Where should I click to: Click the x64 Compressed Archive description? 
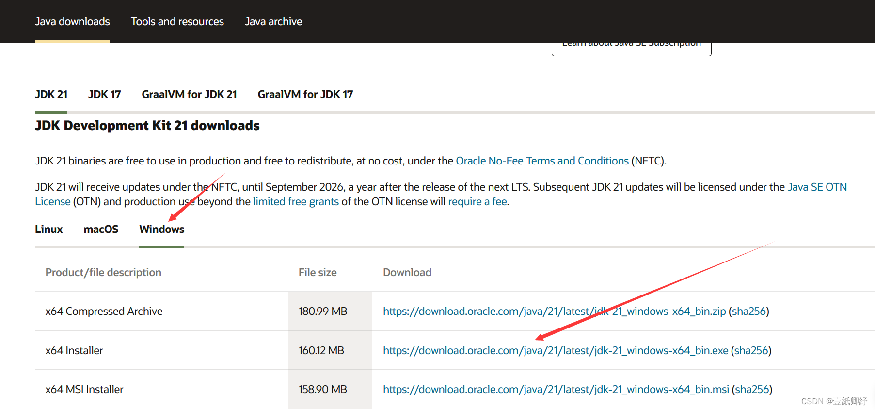point(104,311)
